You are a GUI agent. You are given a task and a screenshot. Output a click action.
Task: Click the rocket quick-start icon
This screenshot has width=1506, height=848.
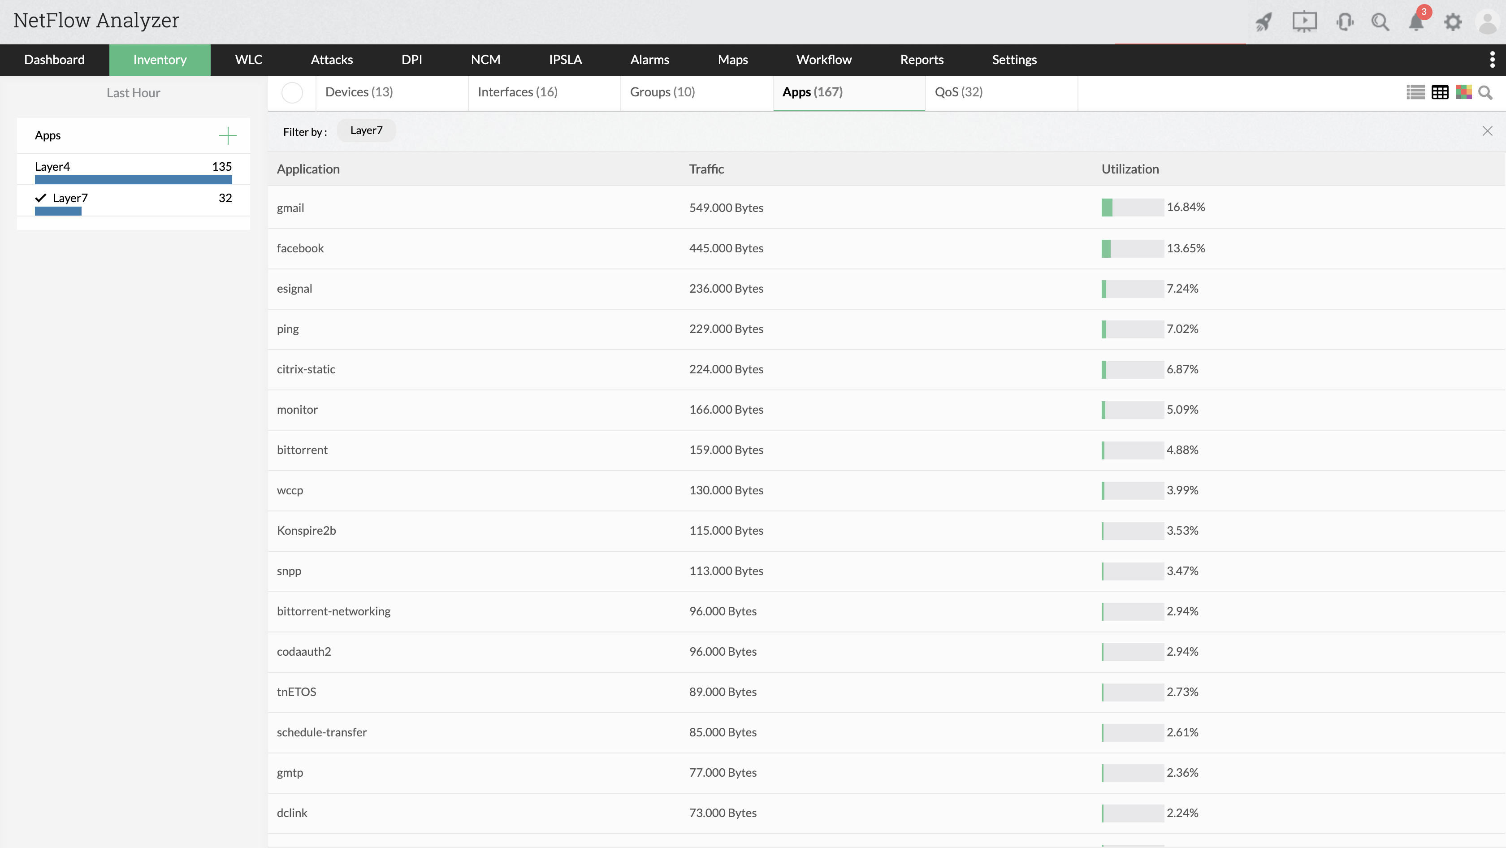tap(1264, 22)
